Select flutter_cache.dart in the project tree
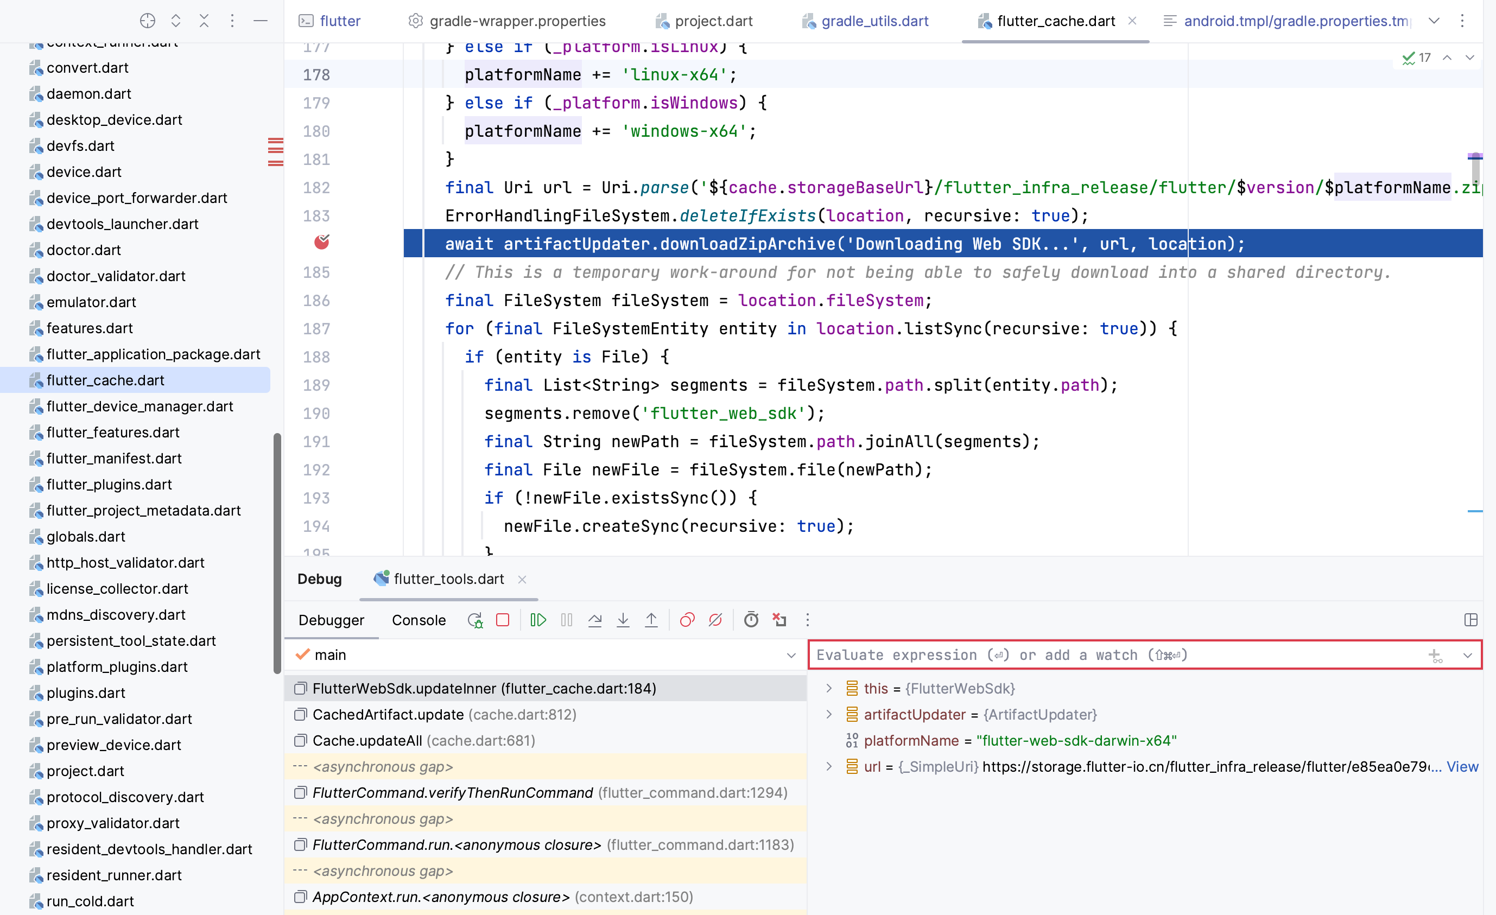 [105, 379]
